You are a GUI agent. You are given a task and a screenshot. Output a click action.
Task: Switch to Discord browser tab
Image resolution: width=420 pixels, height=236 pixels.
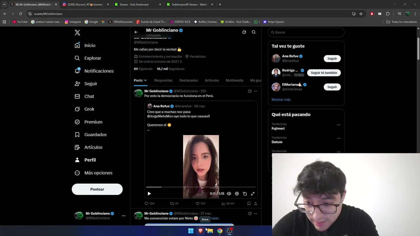(x=85, y=5)
